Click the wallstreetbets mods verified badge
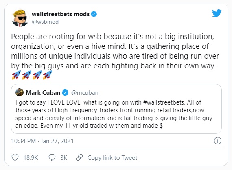The image size is (232, 170). coord(94,14)
